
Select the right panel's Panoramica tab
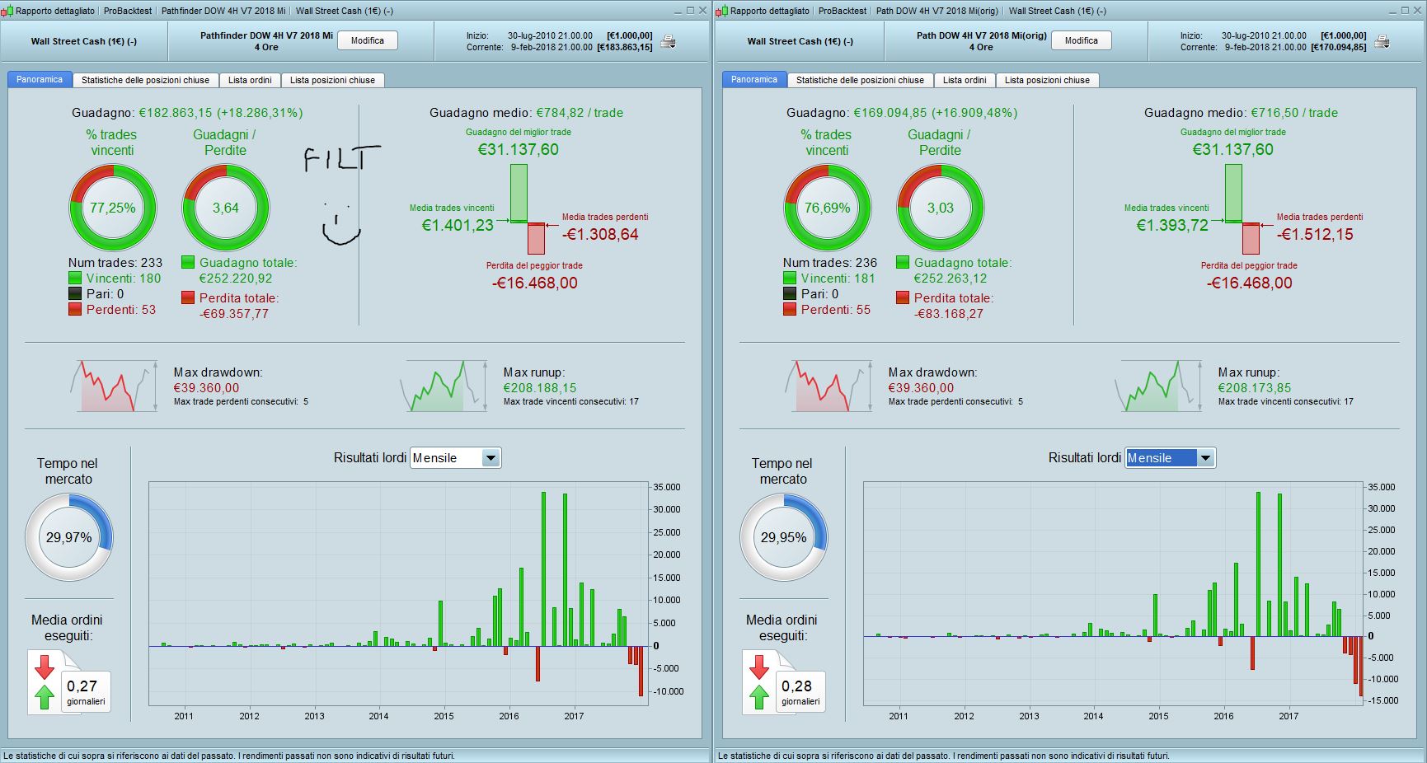(753, 80)
